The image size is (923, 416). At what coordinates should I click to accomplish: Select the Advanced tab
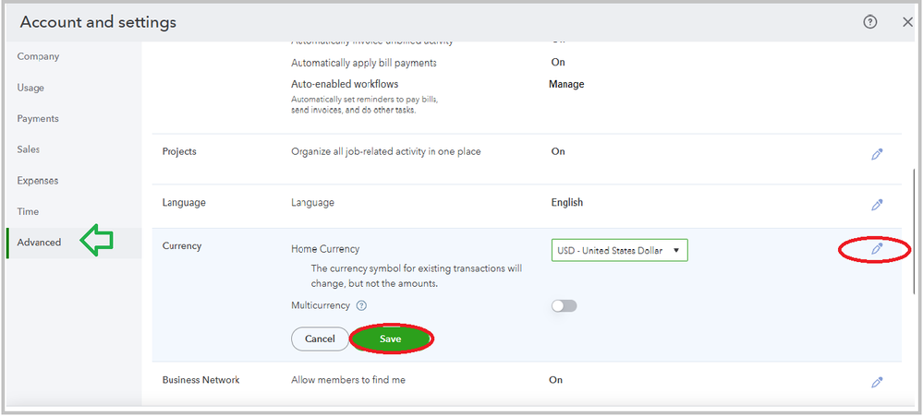click(39, 243)
